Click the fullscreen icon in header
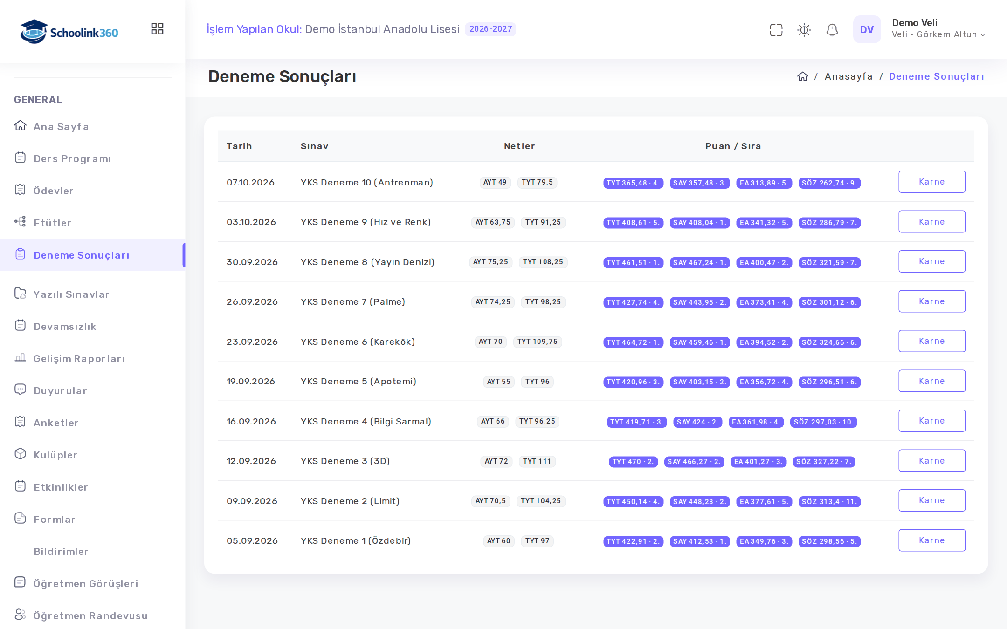Viewport: 1007px width, 629px height. (x=776, y=30)
